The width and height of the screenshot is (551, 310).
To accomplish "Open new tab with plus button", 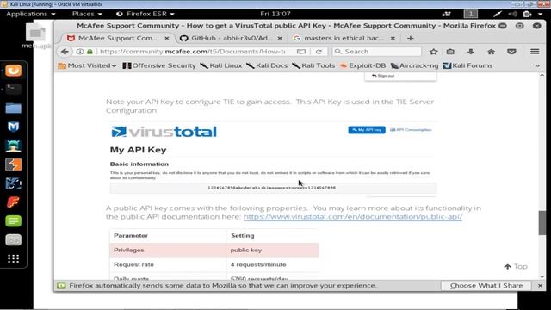I will (x=410, y=38).
